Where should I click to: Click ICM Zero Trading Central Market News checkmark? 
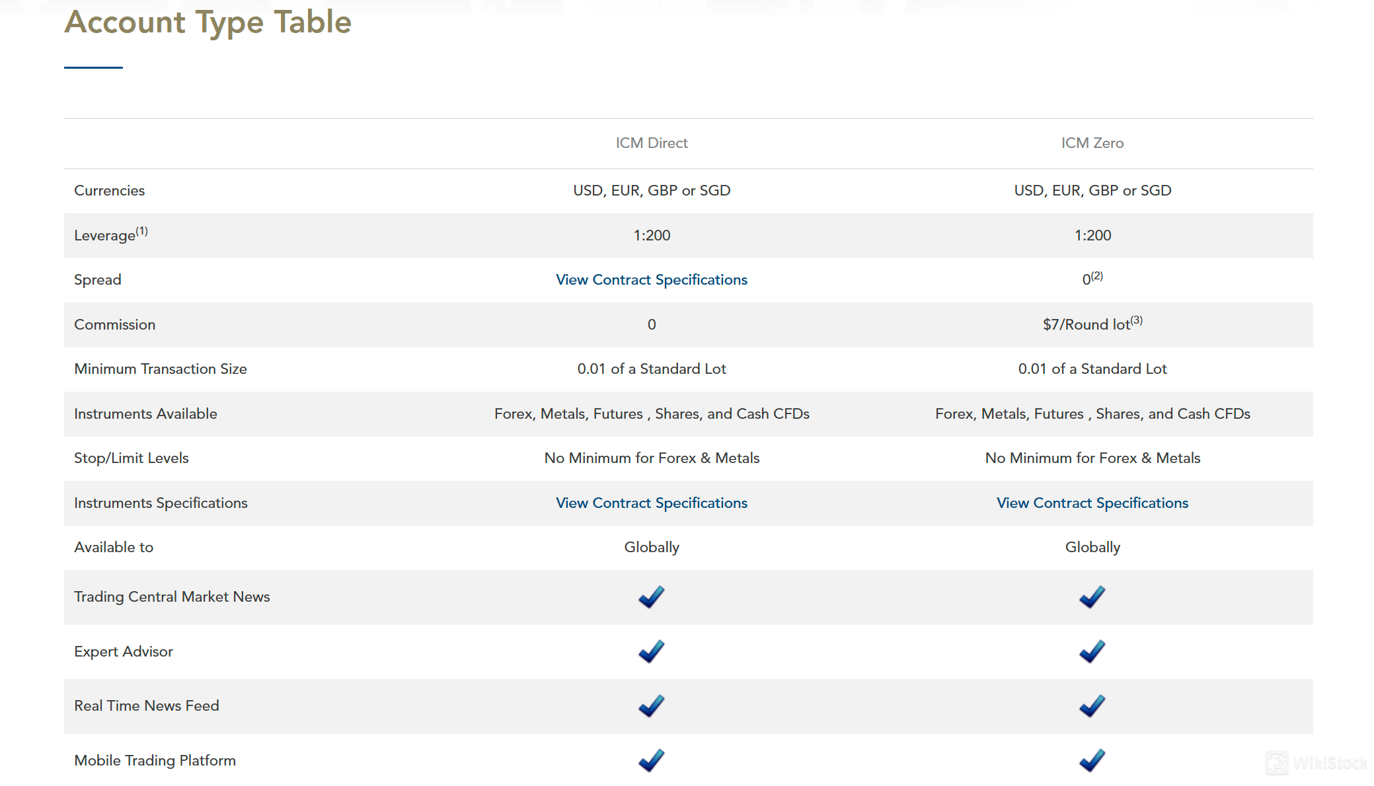coord(1092,597)
